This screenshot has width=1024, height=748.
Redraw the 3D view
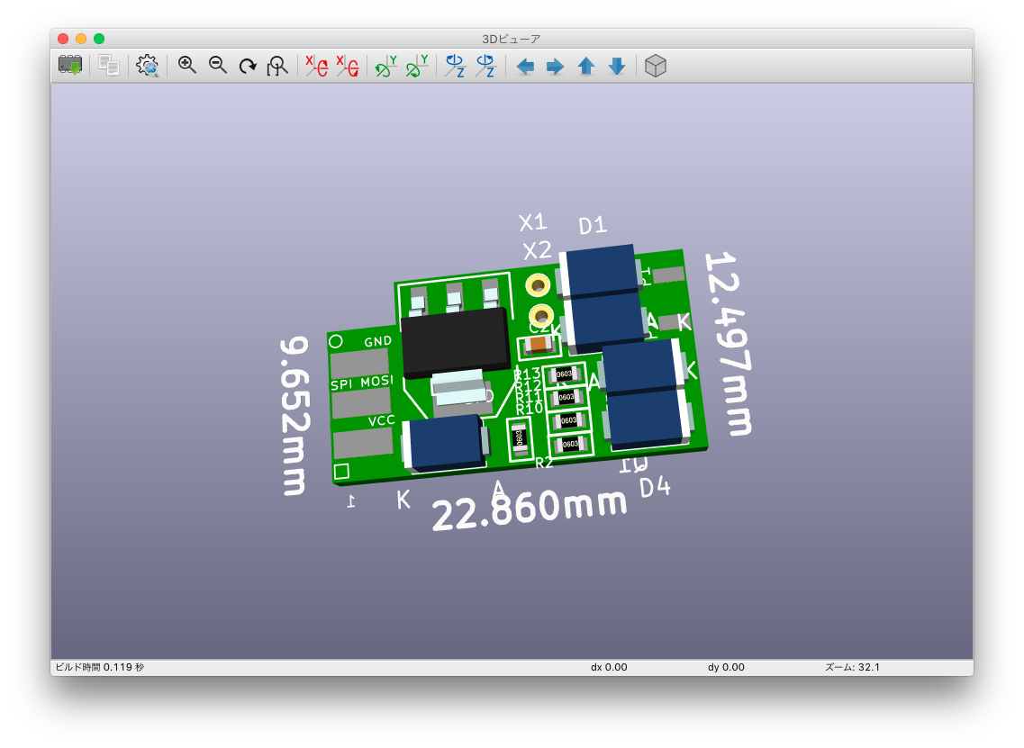click(x=248, y=66)
